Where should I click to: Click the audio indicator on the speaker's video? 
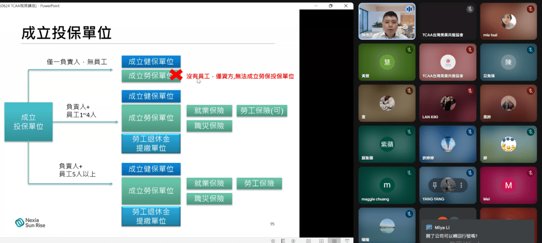click(x=409, y=9)
